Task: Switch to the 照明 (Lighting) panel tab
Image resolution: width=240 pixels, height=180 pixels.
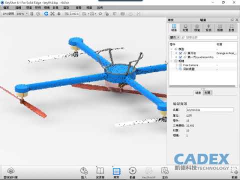Action: click(x=208, y=27)
